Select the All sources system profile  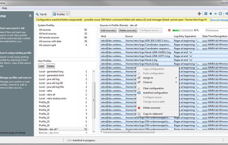63,30
